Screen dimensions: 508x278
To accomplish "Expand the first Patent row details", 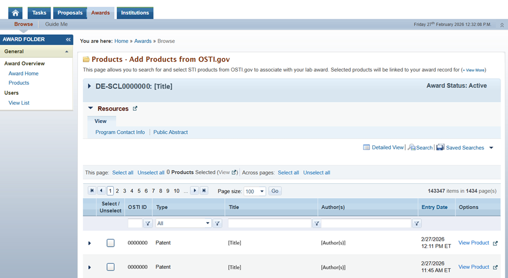I will click(89, 243).
